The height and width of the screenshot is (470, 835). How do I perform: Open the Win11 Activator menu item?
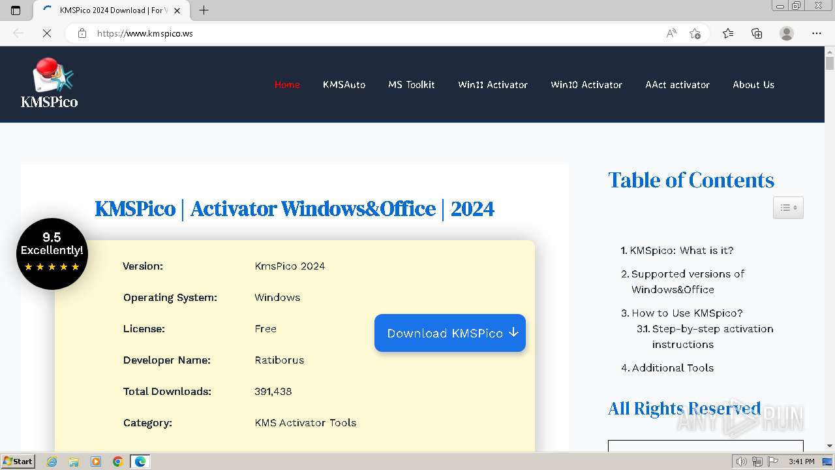(x=493, y=85)
